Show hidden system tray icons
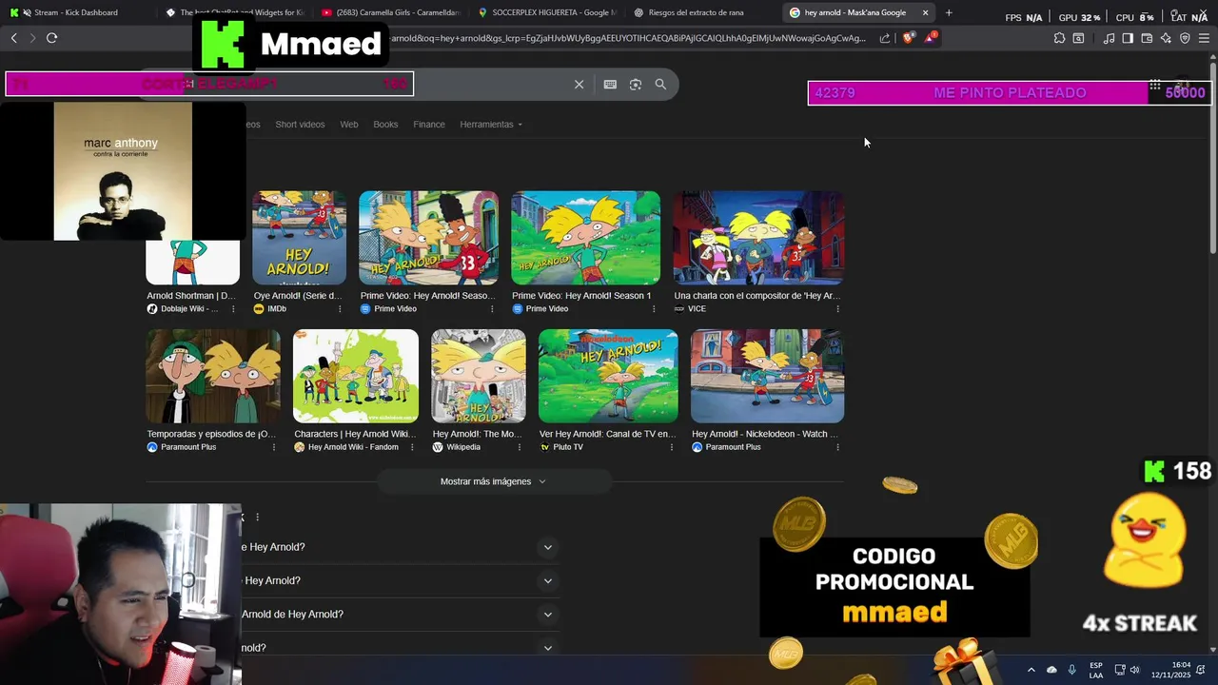Image resolution: width=1218 pixels, height=685 pixels. click(x=1031, y=670)
